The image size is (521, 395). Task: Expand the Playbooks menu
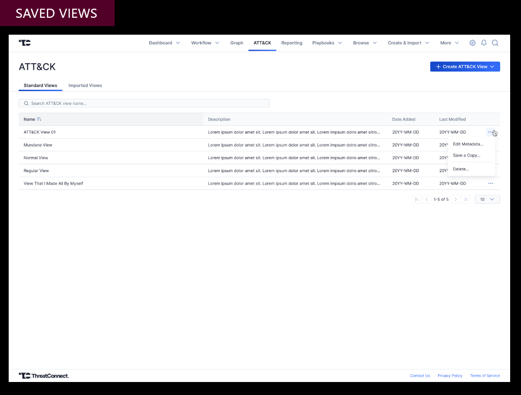click(x=327, y=43)
